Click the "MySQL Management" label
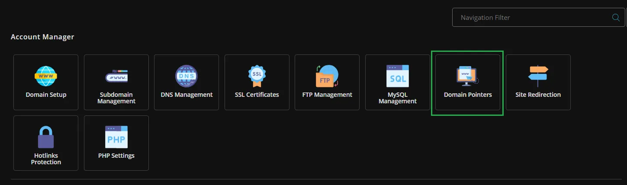This screenshot has height=185, width=627. [x=398, y=98]
